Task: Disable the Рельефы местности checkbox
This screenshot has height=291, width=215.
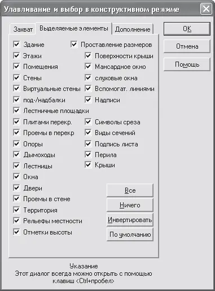Action: click(16, 221)
